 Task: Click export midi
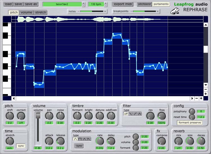pos(123,4)
